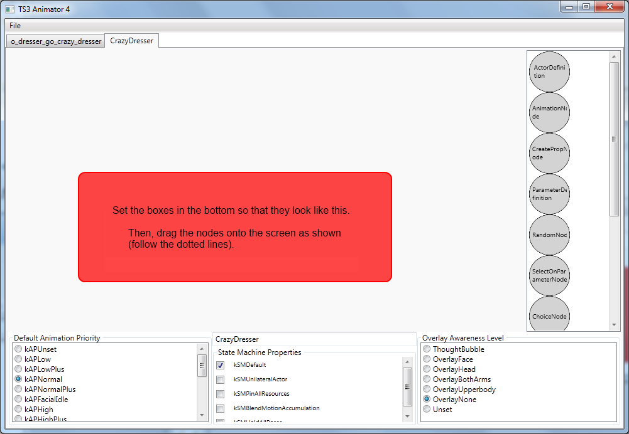Select the ThoughtBubble overlay radio button

[427, 349]
